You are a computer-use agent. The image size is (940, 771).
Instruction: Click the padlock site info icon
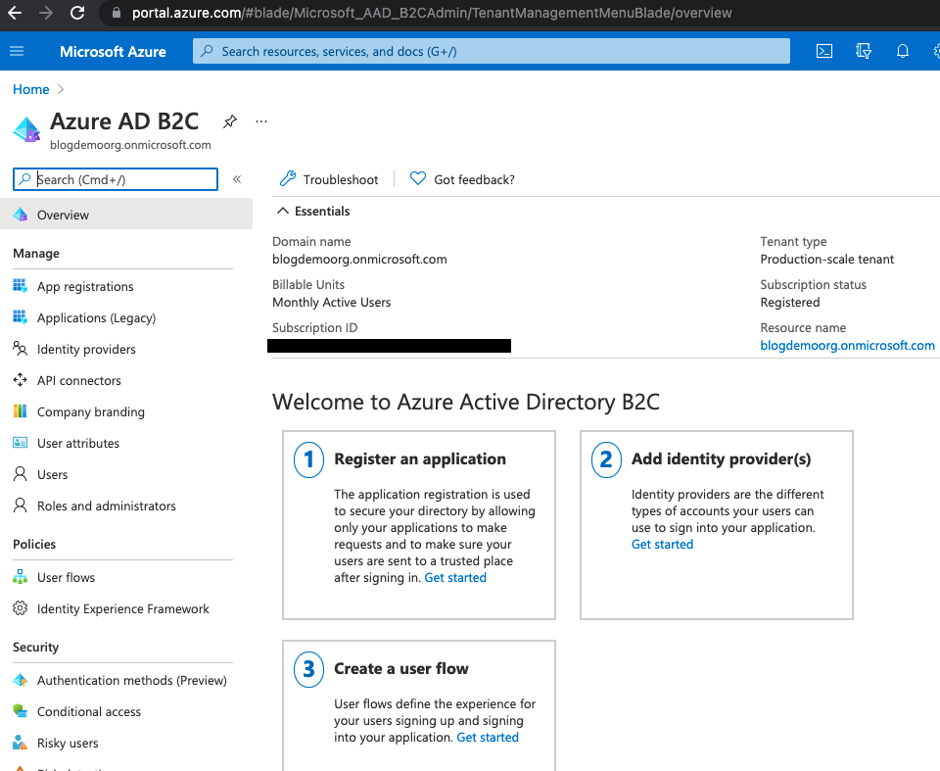click(117, 13)
